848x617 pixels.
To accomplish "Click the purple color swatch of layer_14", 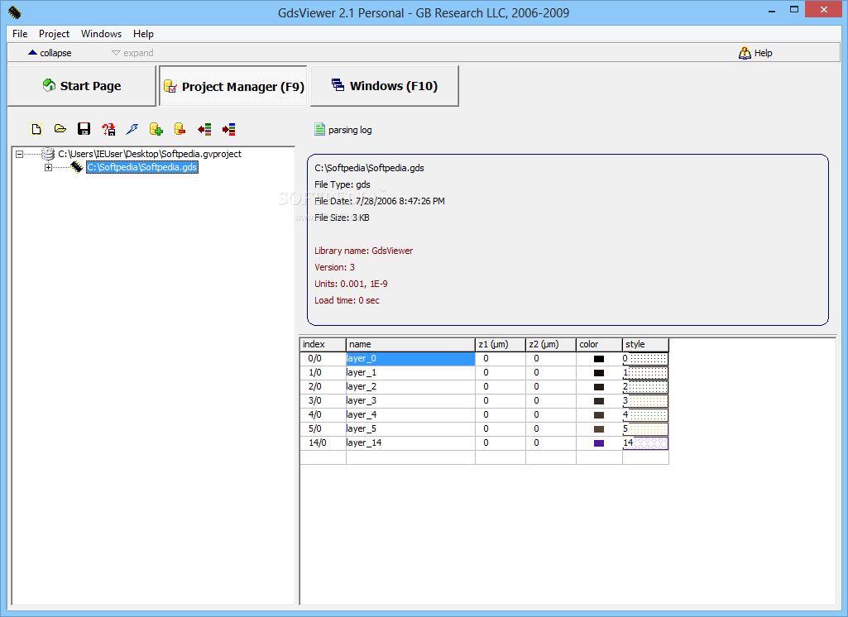I will (x=599, y=443).
